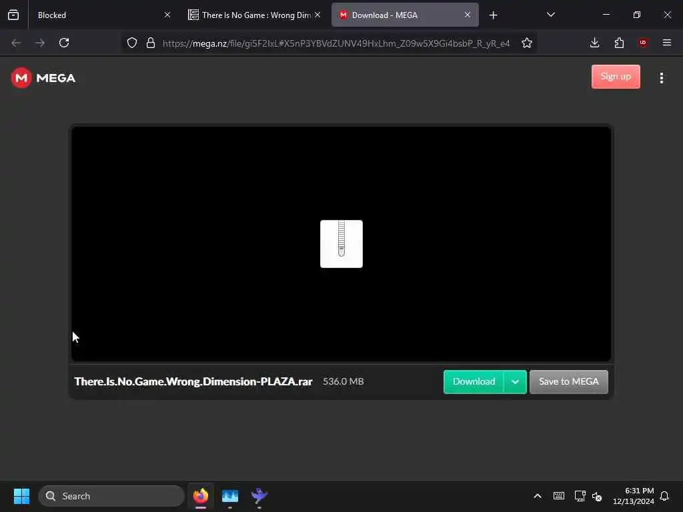Open Firefox hamburger application menu
Image resolution: width=683 pixels, height=512 pixels.
coord(666,43)
